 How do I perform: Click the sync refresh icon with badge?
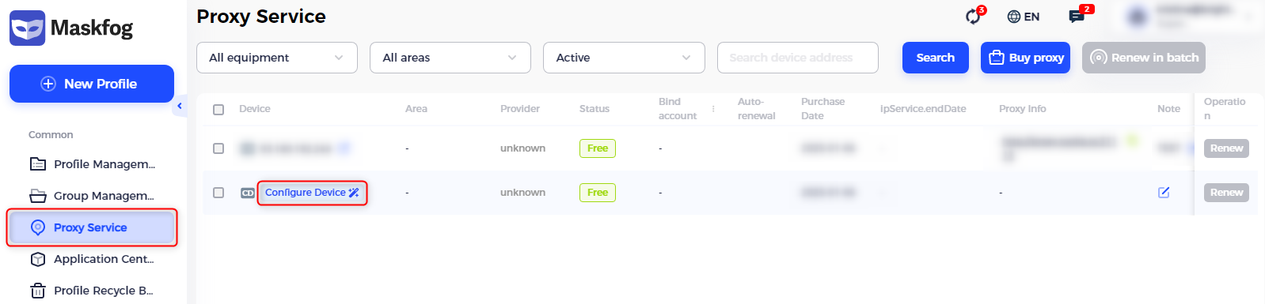(973, 17)
